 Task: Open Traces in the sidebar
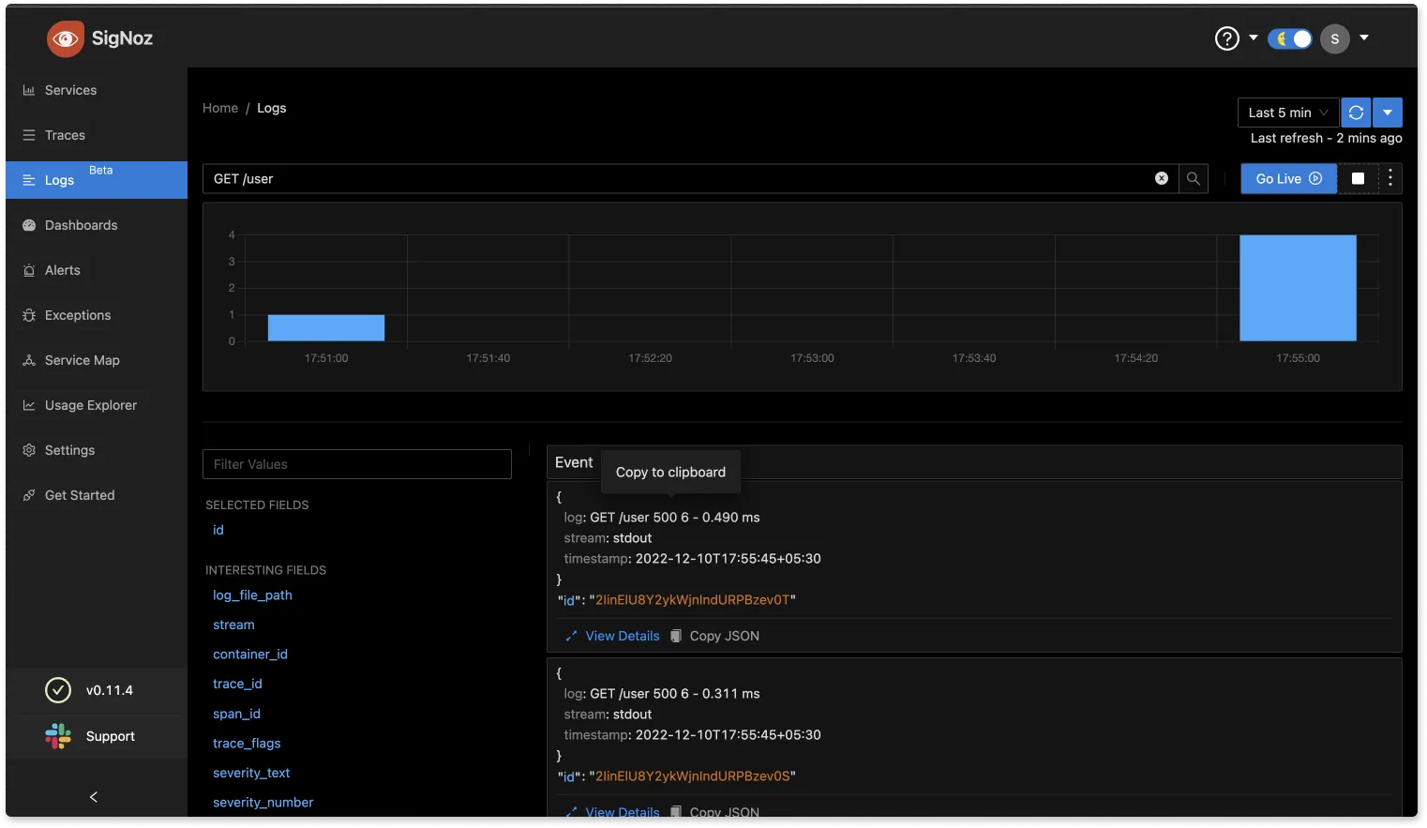pos(97,135)
